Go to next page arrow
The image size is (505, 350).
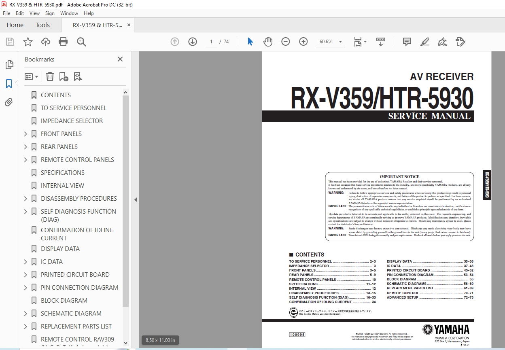tap(193, 42)
